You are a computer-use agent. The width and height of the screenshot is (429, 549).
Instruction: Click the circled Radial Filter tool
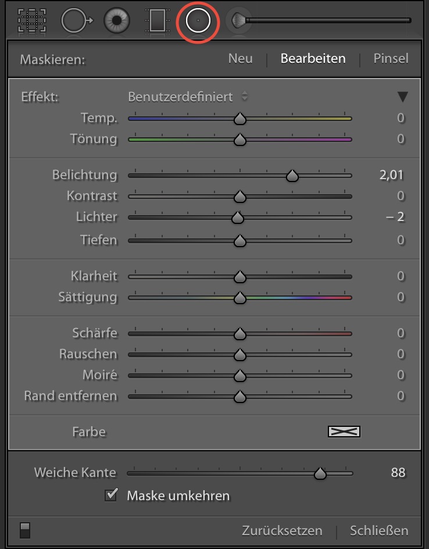tap(198, 21)
